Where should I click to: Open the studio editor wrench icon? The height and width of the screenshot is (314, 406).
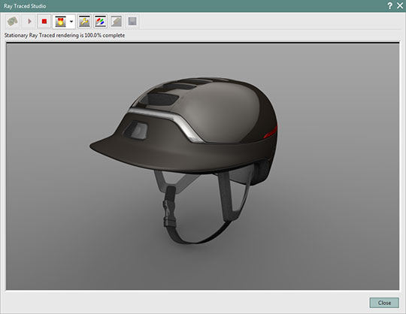pos(84,22)
